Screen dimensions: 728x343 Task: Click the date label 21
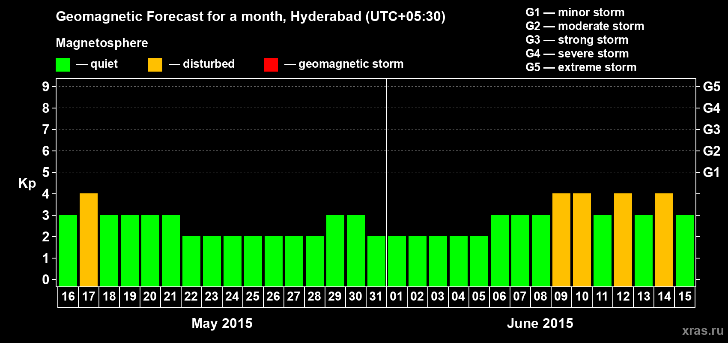[170, 296]
